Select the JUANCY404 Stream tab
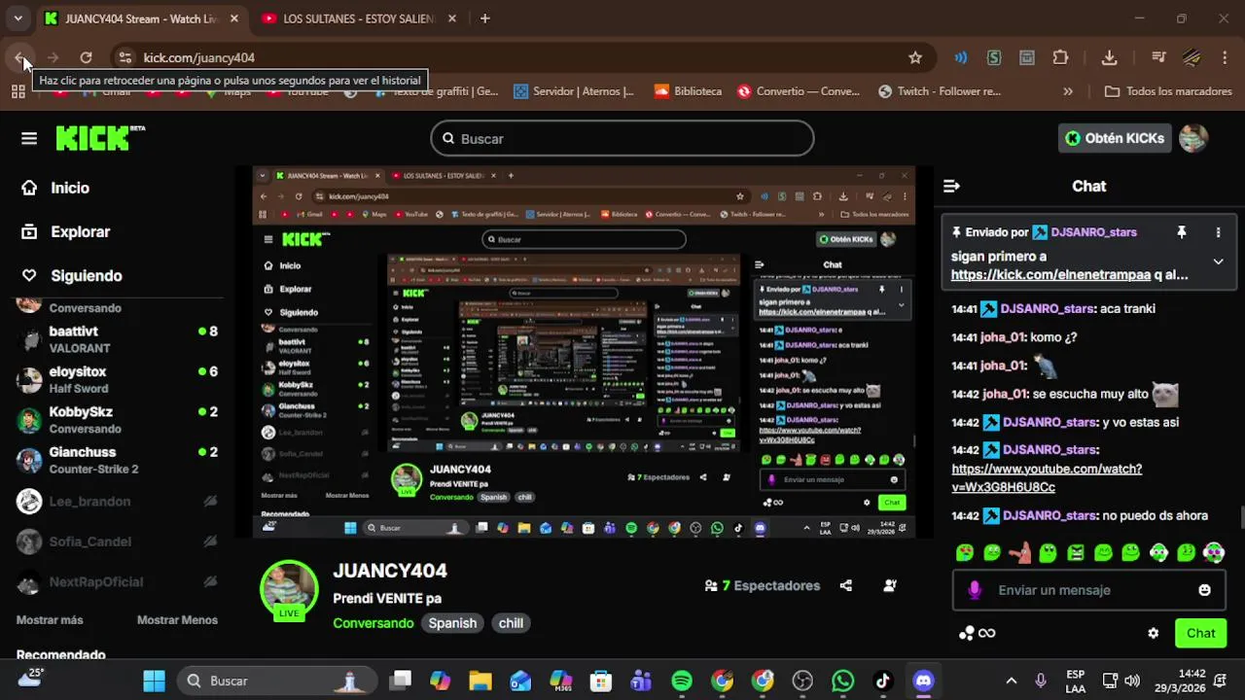The image size is (1245, 700). [x=142, y=18]
